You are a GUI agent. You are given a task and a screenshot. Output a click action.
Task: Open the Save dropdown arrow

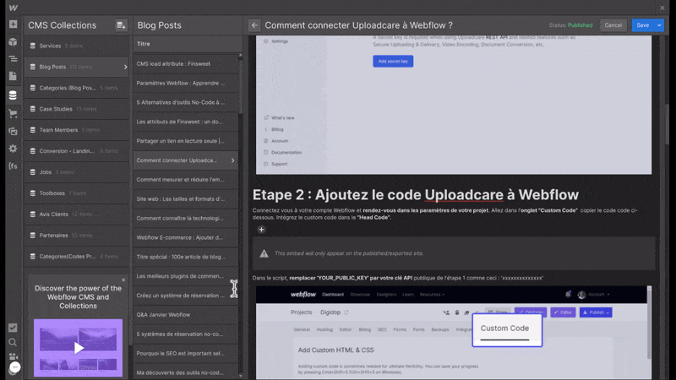tap(659, 25)
